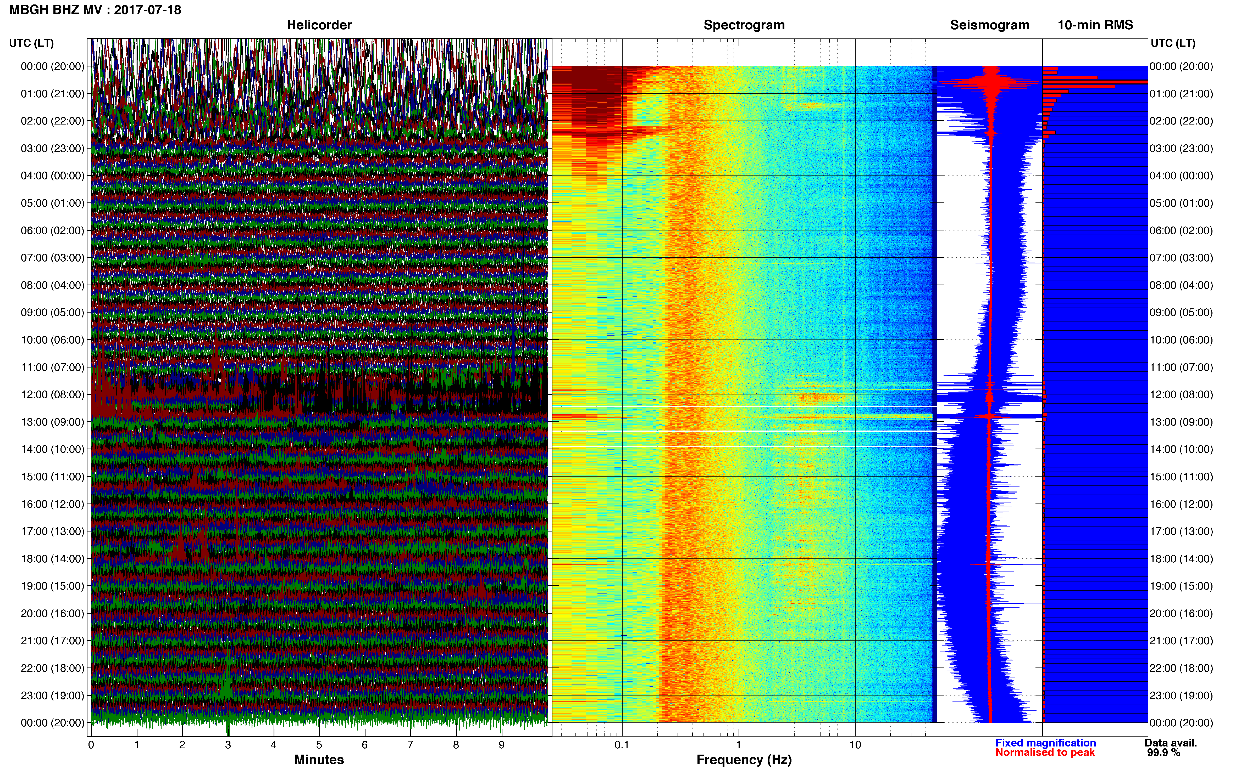Click right-side time label '23:00 (19:00)'

1181,695
